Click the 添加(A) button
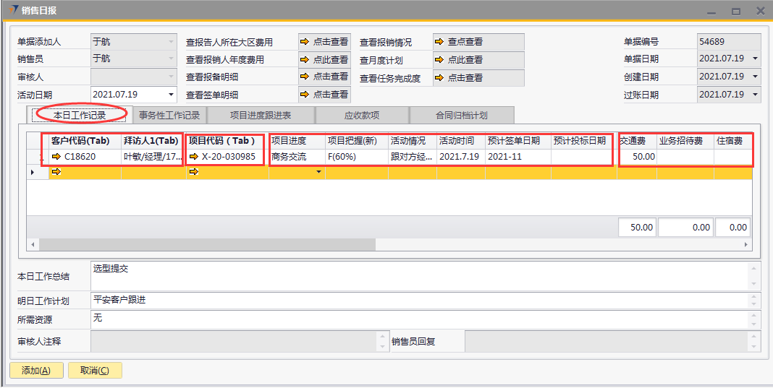The image size is (773, 388). 36,371
